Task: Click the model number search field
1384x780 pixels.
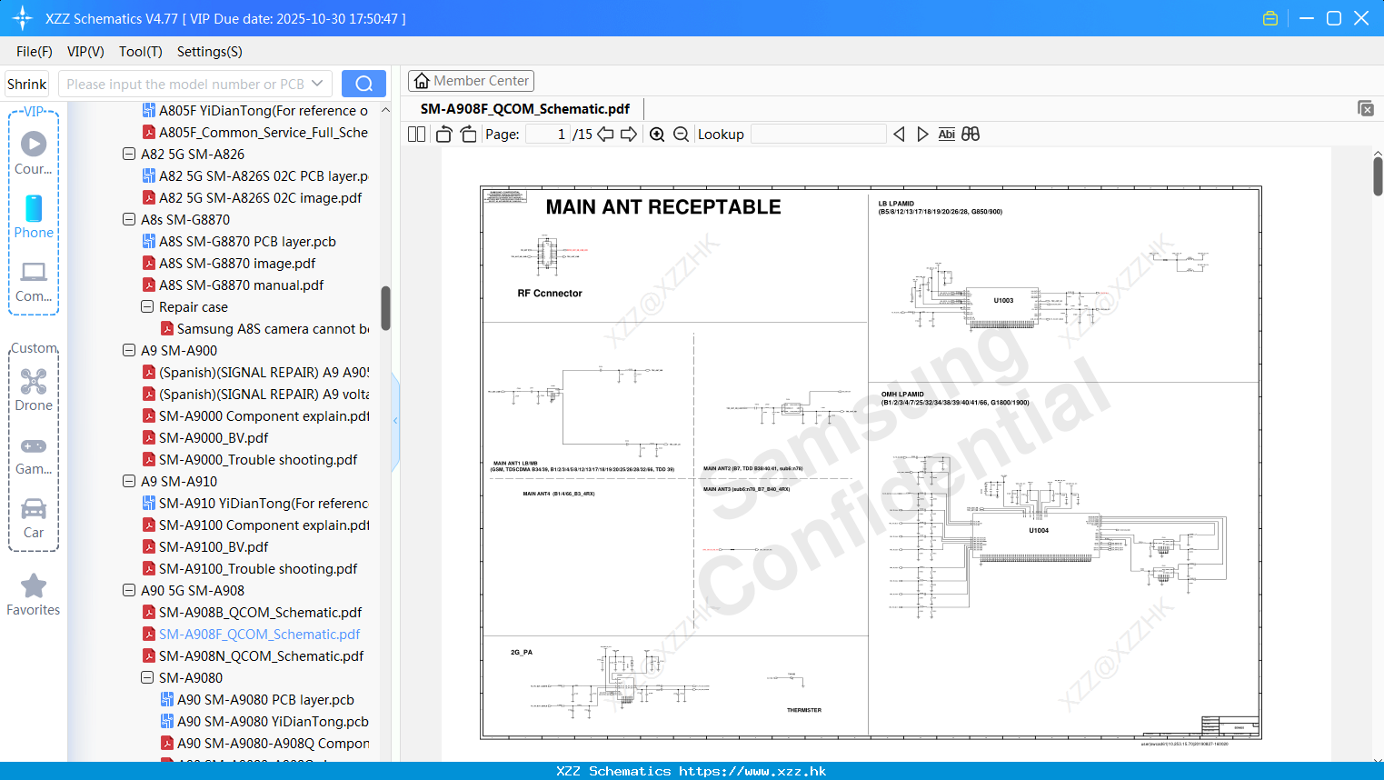Action: (184, 84)
